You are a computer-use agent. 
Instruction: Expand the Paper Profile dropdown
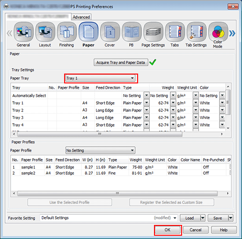click(x=100, y=150)
